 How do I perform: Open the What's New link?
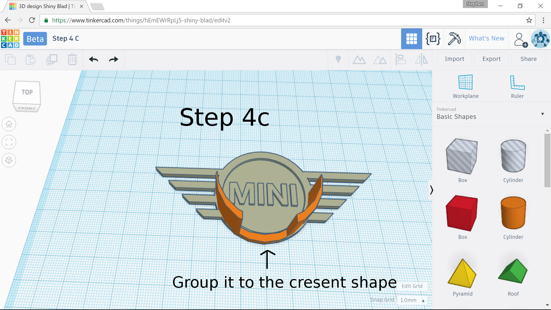pyautogui.click(x=486, y=38)
